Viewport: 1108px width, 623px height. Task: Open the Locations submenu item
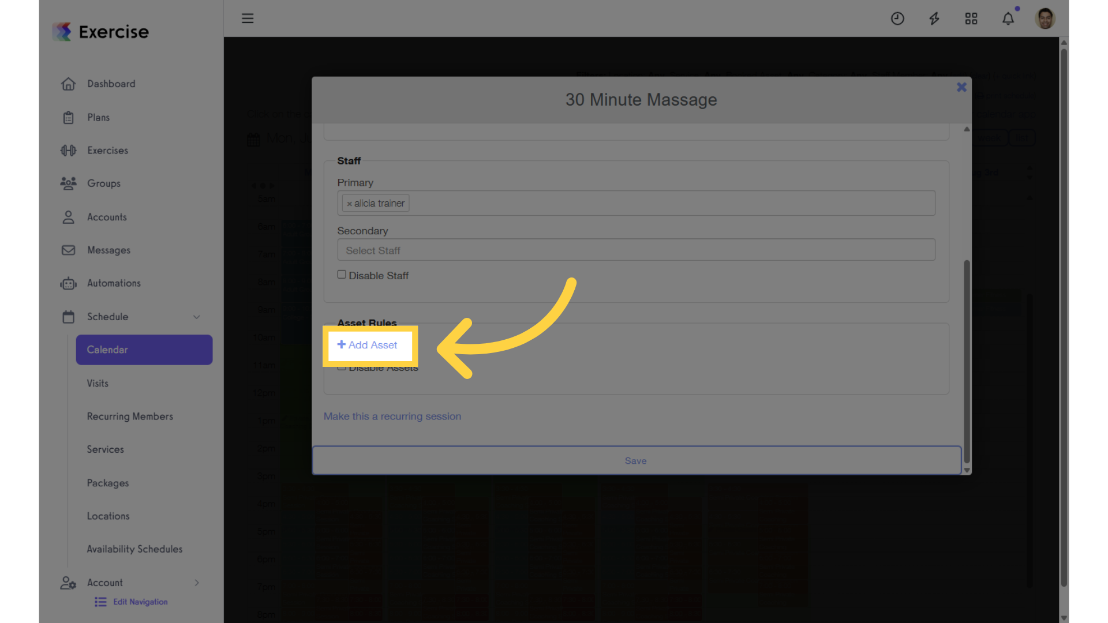(x=108, y=516)
